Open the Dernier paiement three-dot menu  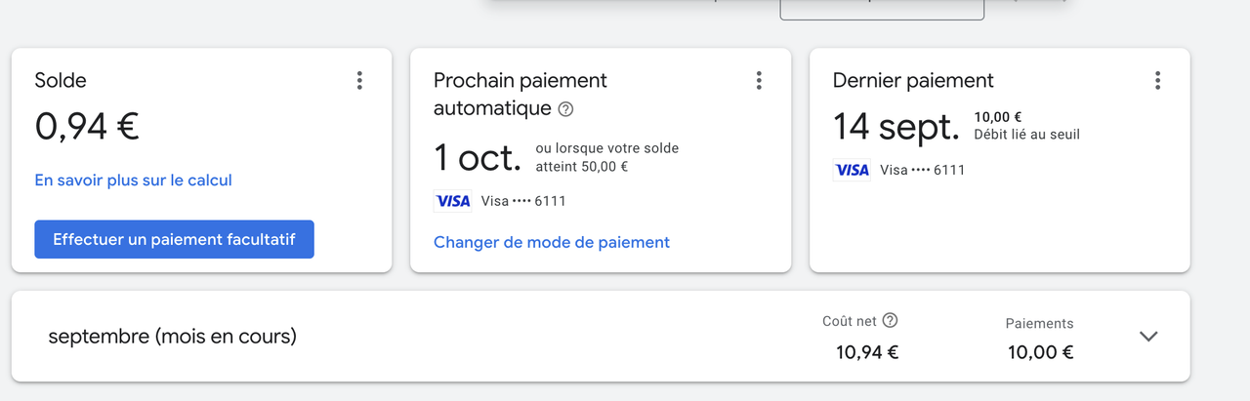point(1157,81)
